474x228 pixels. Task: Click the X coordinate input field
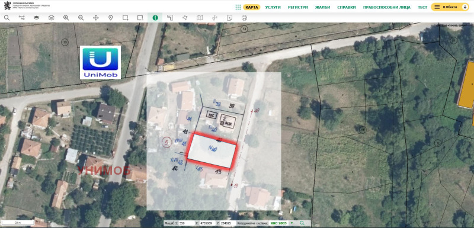pyautogui.click(x=207, y=223)
